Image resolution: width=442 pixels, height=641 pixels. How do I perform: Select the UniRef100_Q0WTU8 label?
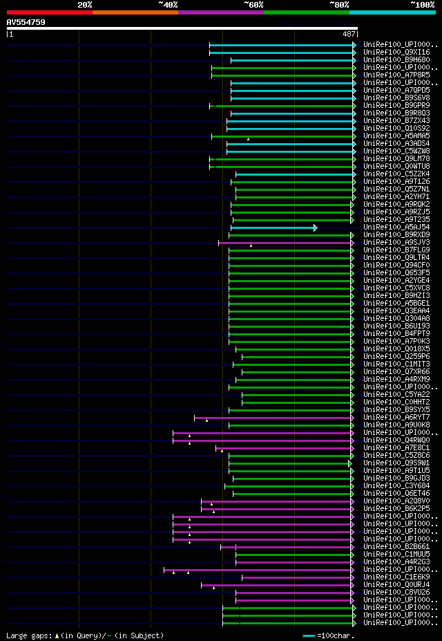(396, 166)
